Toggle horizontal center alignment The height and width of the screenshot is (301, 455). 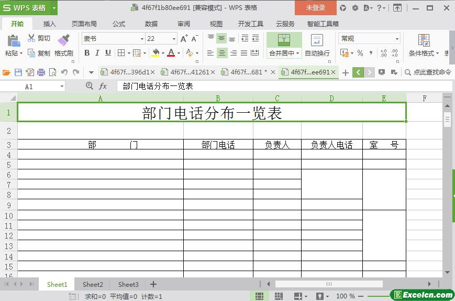click(x=221, y=53)
